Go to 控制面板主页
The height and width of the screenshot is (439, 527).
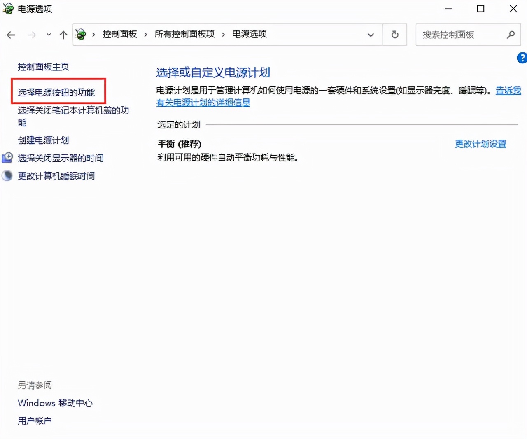43,66
